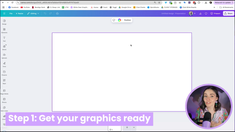Add a new page with plus button
The width and height of the screenshot is (235, 132).
[x=127, y=127]
